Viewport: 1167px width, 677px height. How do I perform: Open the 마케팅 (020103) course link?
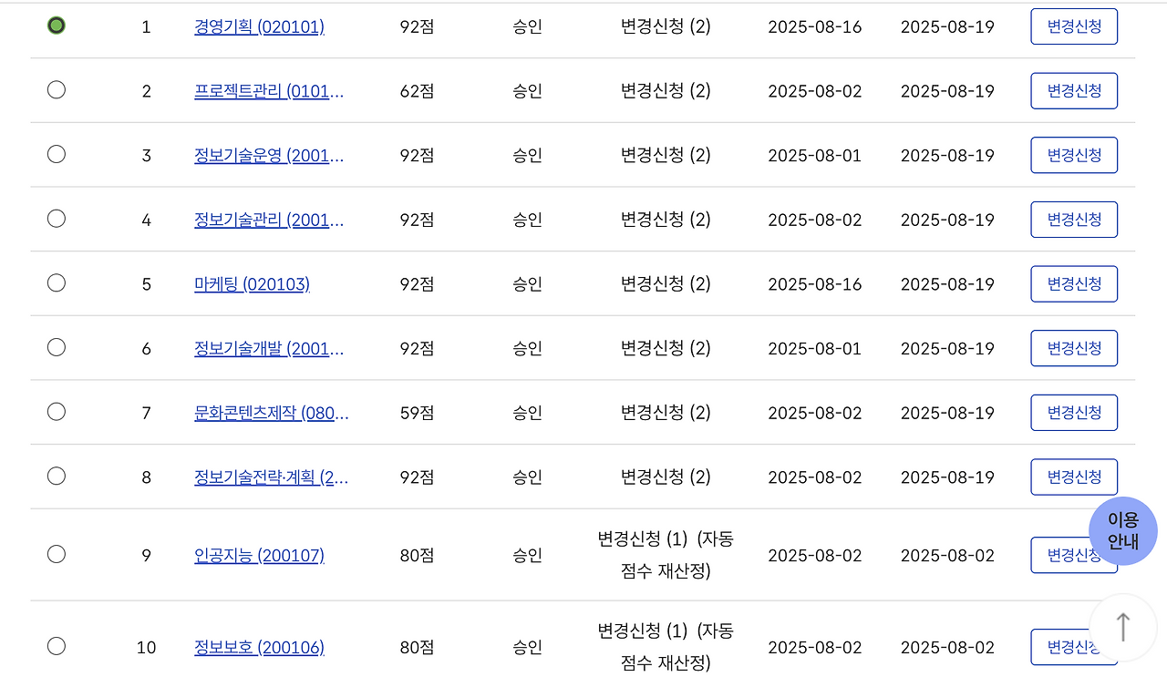coord(253,283)
